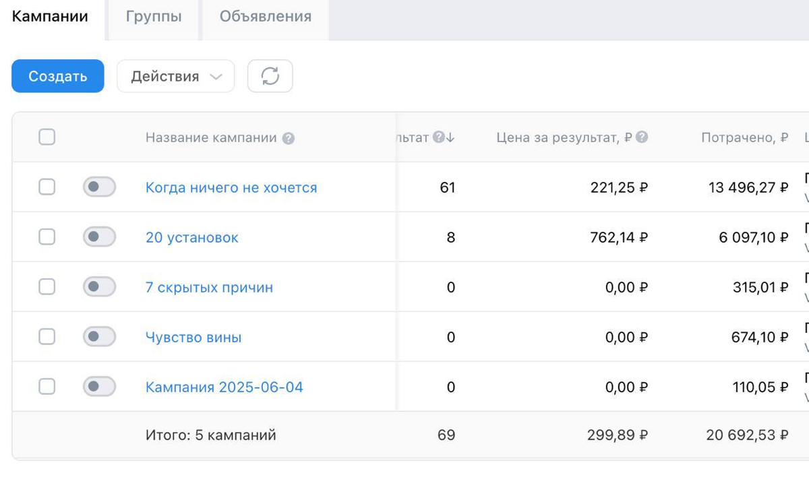Click the refresh icon button

270,76
